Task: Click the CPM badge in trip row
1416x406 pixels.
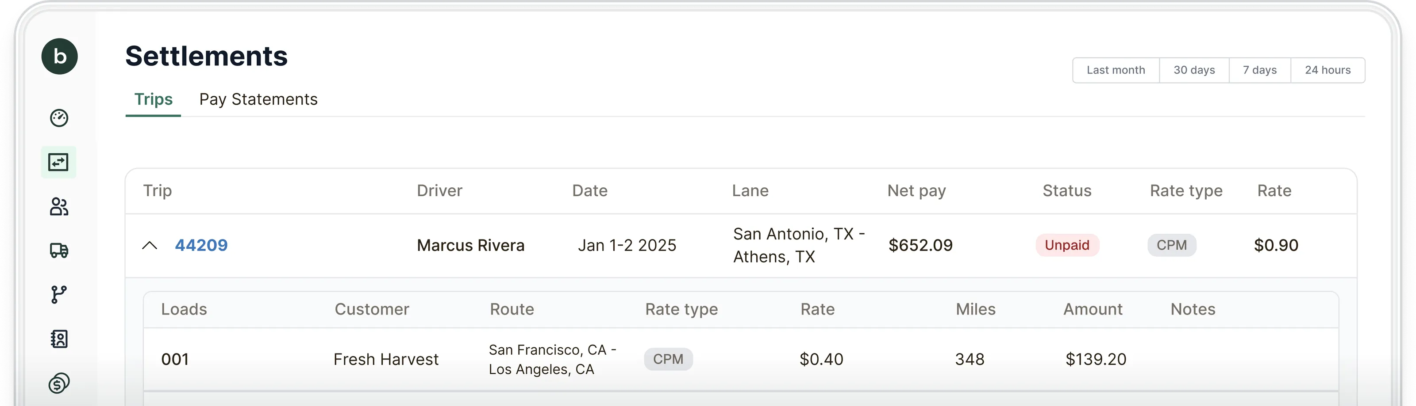Action: (x=1171, y=245)
